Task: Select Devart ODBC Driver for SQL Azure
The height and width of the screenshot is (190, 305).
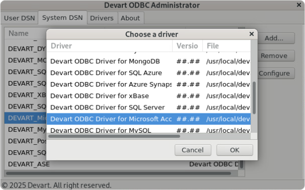Action: click(x=148, y=73)
